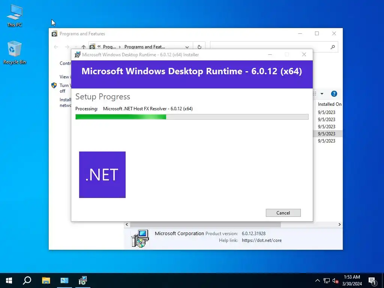The height and width of the screenshot is (288, 384).
Task: Click the address bar location icon
Action: point(92,46)
